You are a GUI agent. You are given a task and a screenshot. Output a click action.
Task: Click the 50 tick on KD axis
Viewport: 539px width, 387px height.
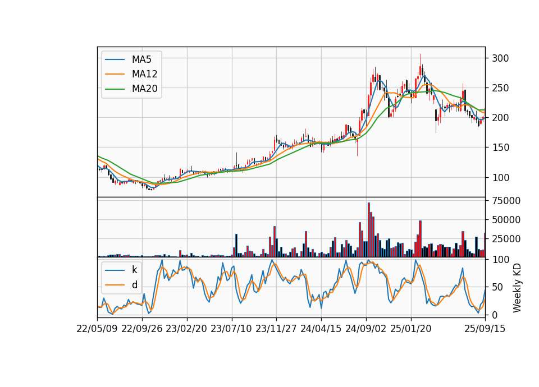coord(497,287)
